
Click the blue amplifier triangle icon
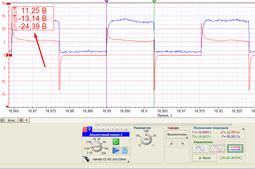116,150
